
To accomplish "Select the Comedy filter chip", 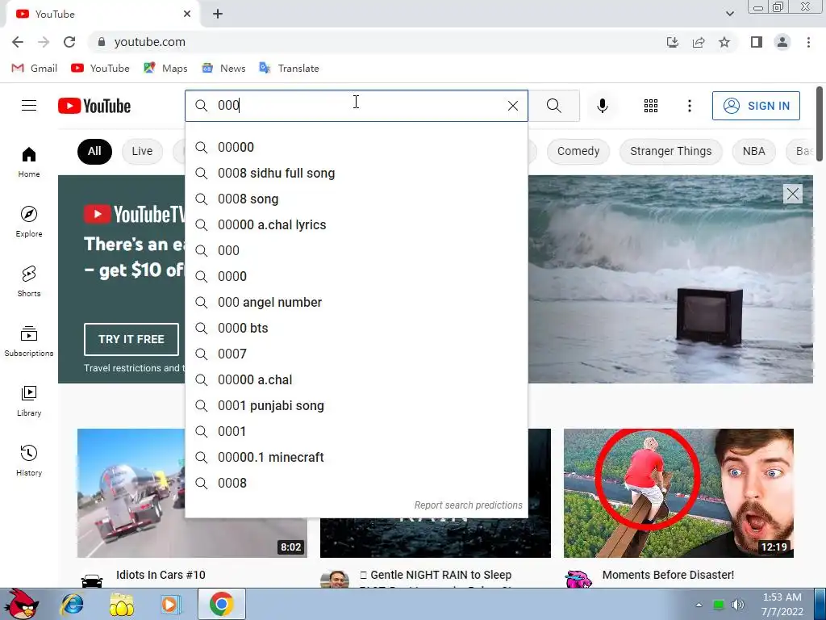I will click(578, 151).
